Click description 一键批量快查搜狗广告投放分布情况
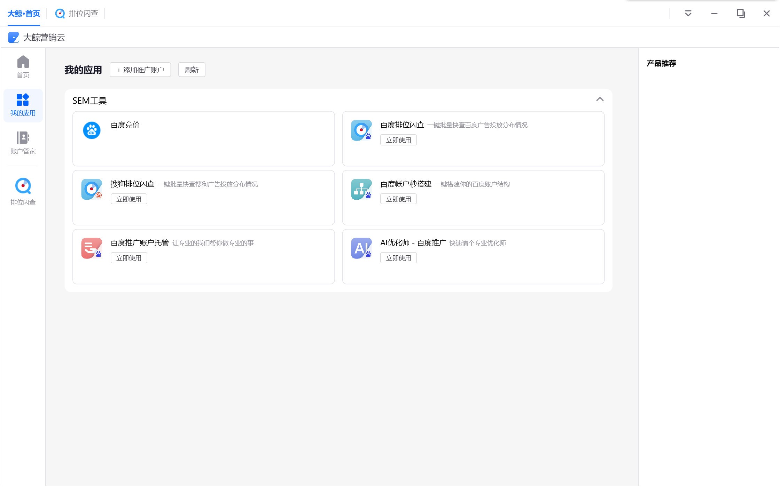Viewport: 780px width, 487px height. (x=208, y=184)
